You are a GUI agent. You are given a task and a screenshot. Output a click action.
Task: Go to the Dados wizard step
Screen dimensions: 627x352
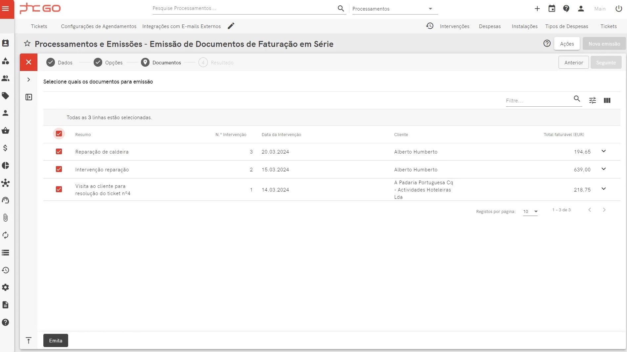pos(60,62)
